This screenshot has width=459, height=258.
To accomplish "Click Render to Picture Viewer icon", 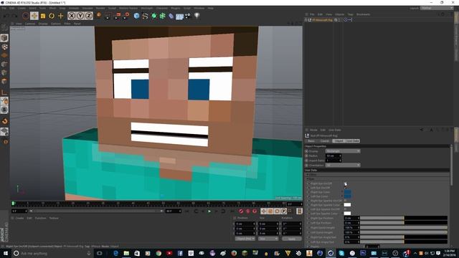I will pyautogui.click(x=117, y=16).
